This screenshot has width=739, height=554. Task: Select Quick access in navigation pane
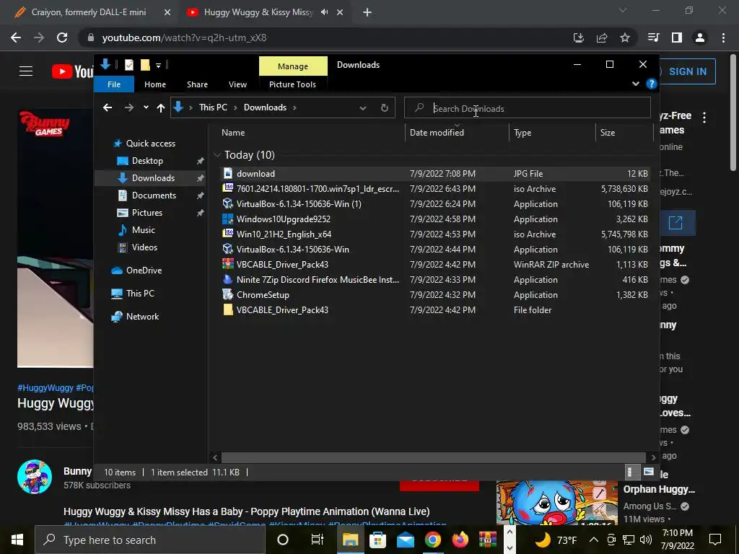[x=150, y=144]
